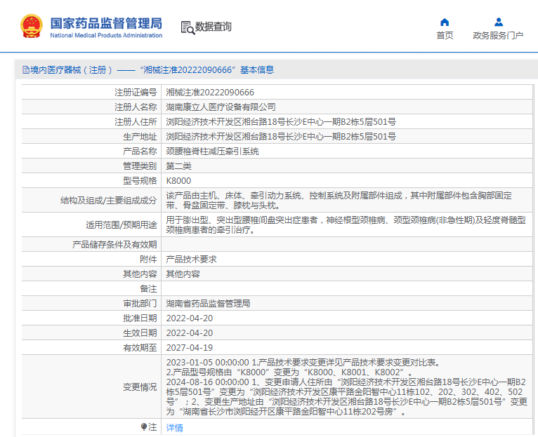Click the 国家药品监督管理局 site title
The width and height of the screenshot is (538, 437).
[106, 22]
